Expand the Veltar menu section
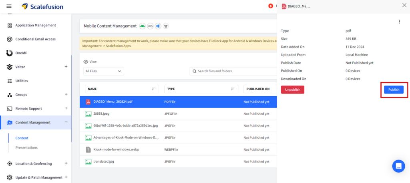410x183 pixels. pyautogui.click(x=66, y=67)
